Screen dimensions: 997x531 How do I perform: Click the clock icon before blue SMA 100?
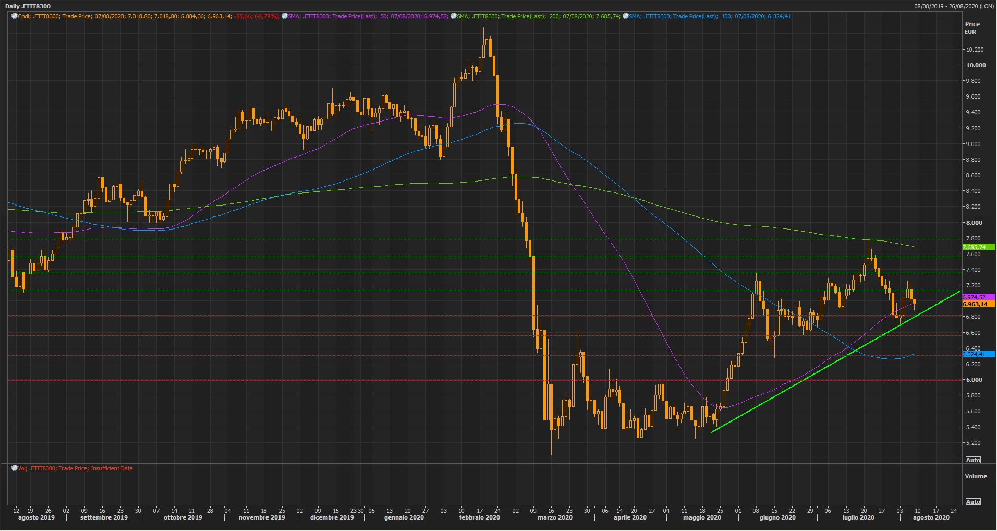coord(625,16)
